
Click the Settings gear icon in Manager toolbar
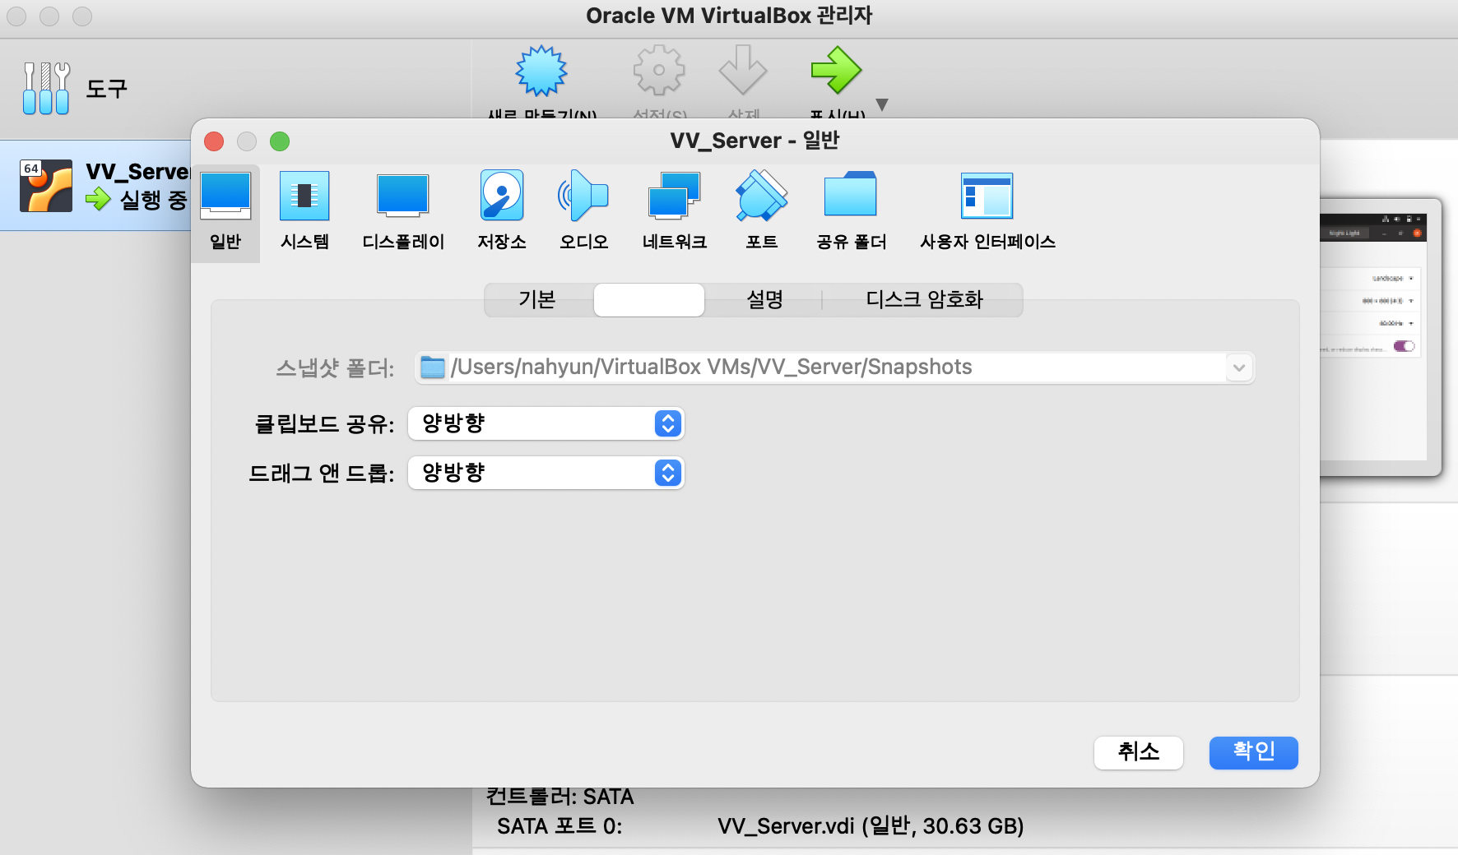click(659, 71)
